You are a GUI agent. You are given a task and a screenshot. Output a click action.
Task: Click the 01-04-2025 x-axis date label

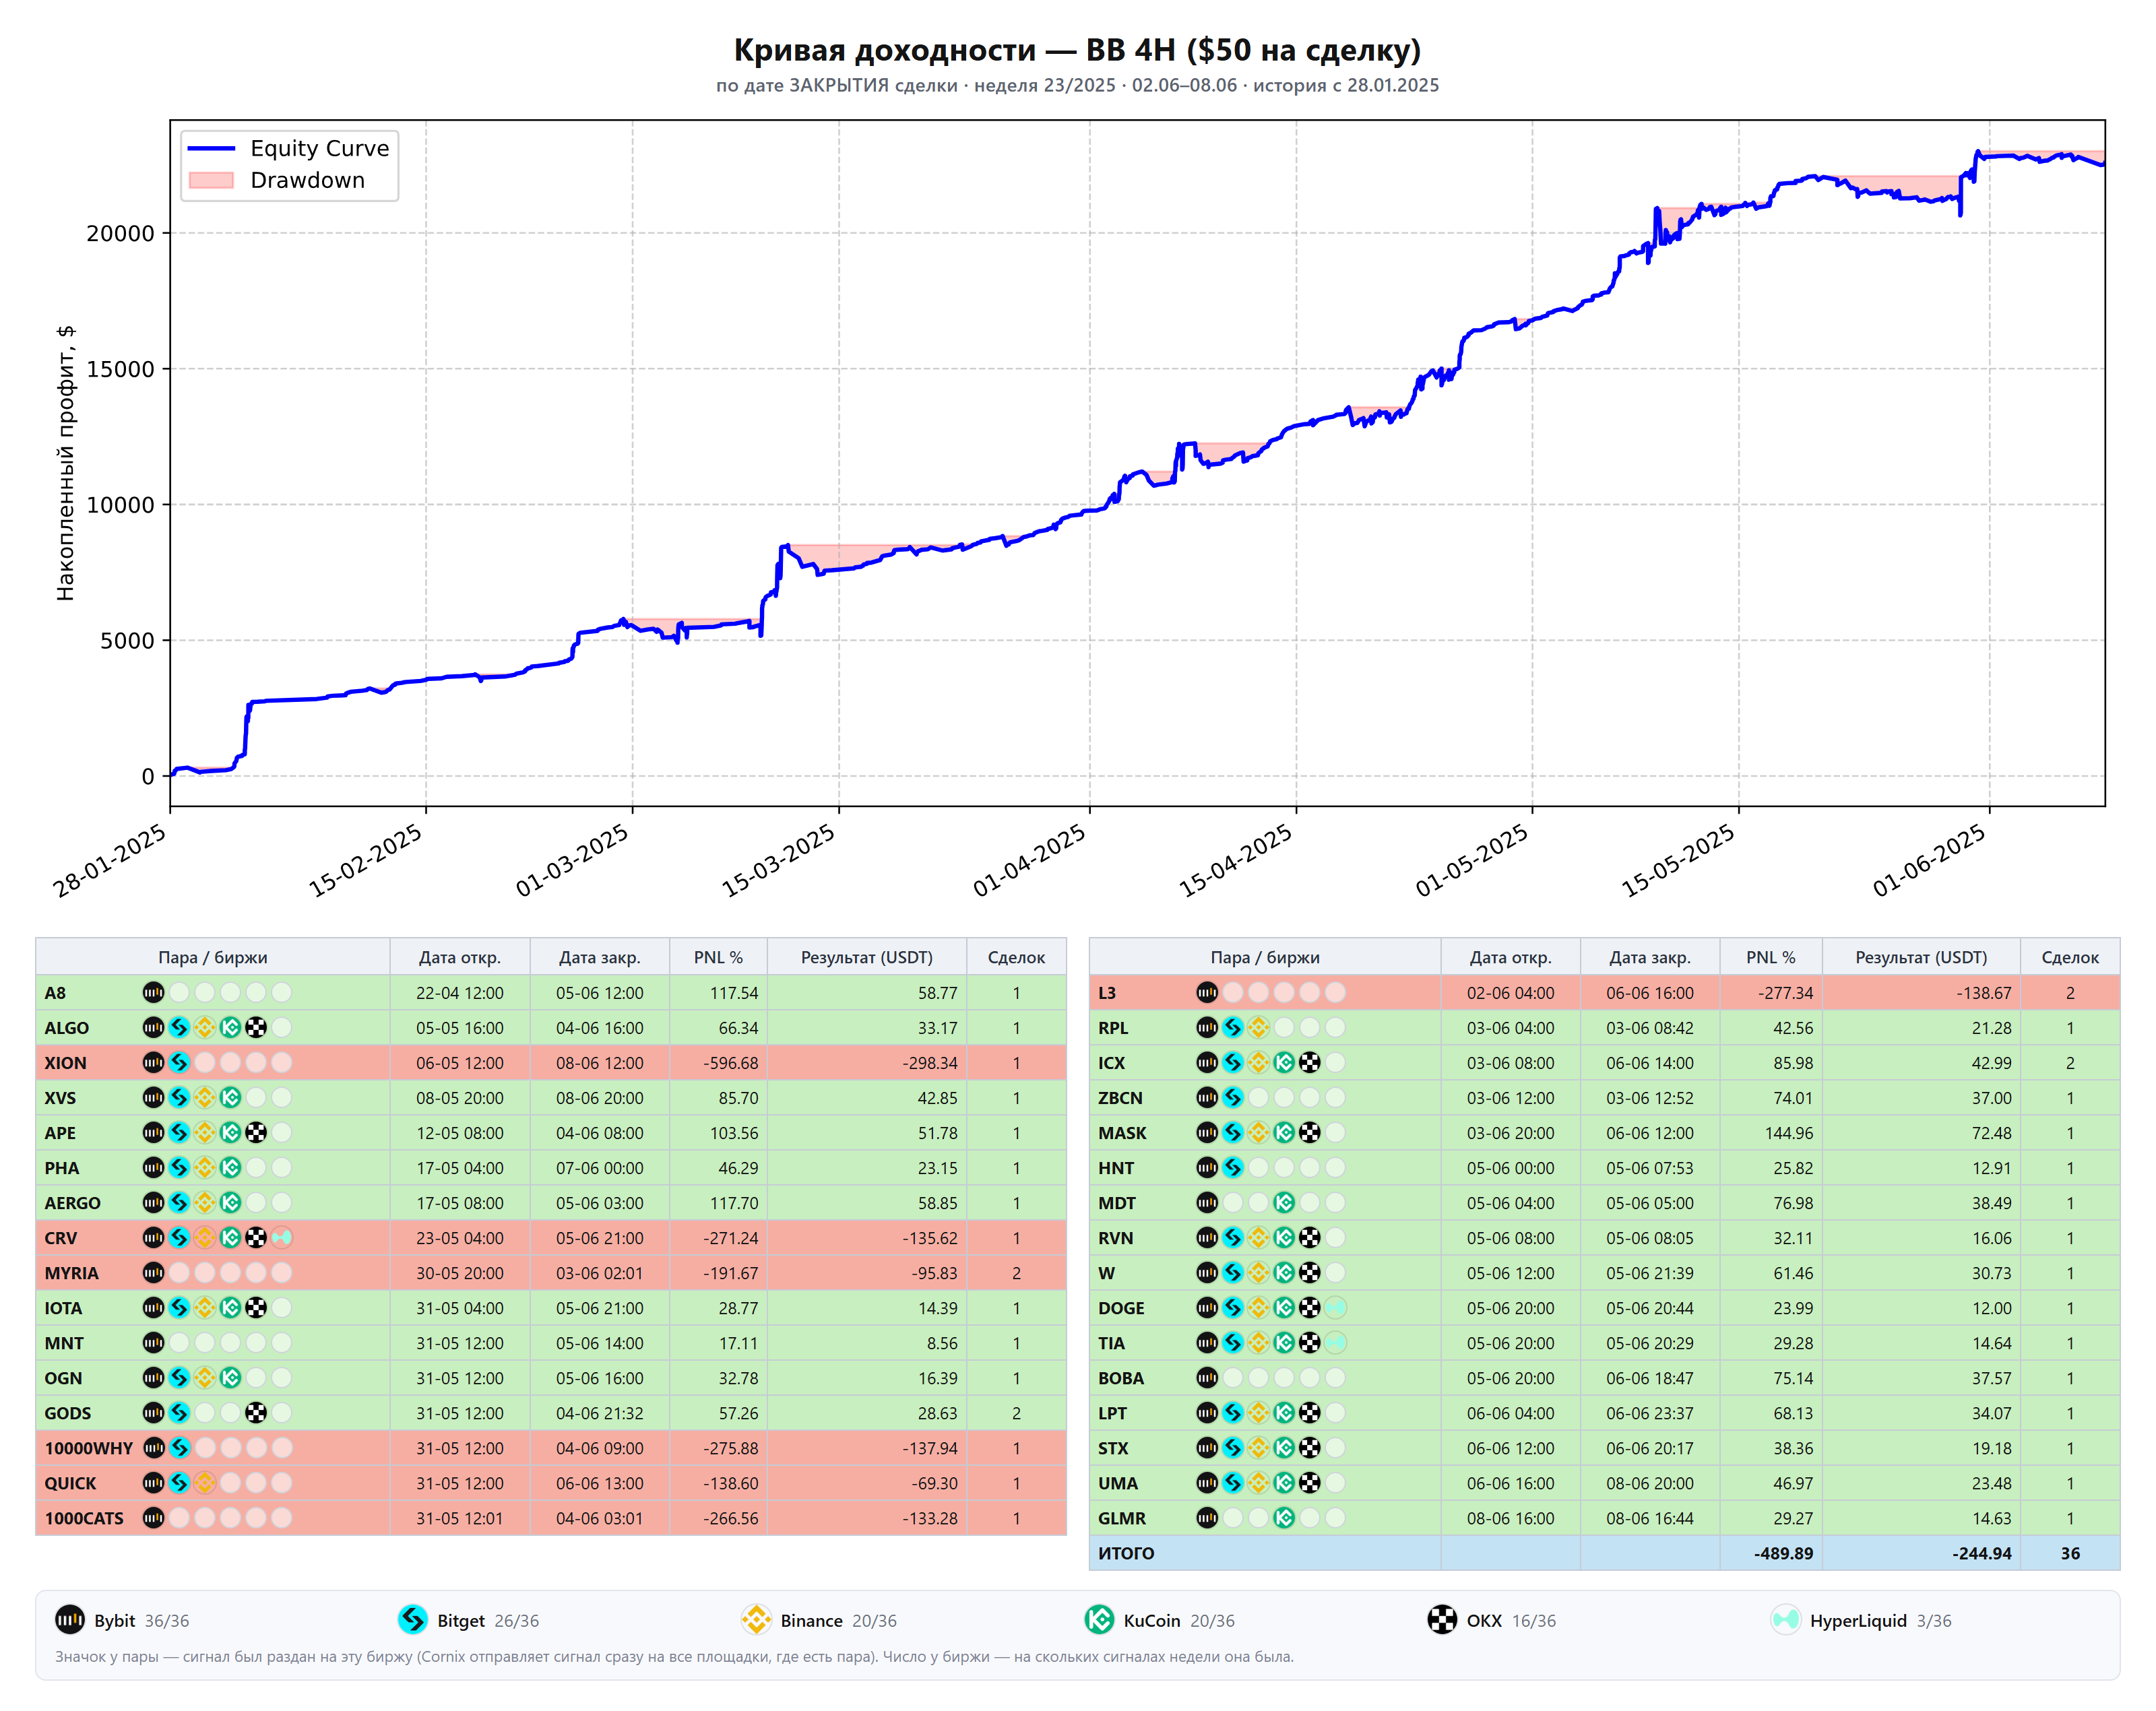(x=1029, y=860)
